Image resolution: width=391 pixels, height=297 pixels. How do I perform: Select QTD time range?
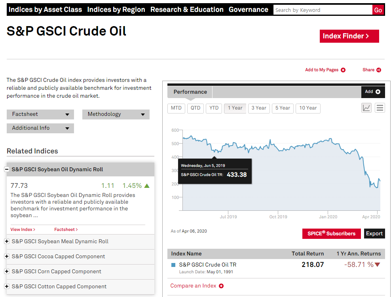click(x=195, y=108)
